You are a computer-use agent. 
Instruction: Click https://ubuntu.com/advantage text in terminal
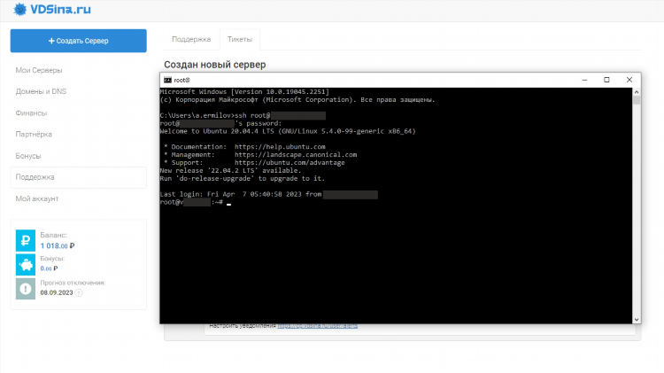(290, 163)
